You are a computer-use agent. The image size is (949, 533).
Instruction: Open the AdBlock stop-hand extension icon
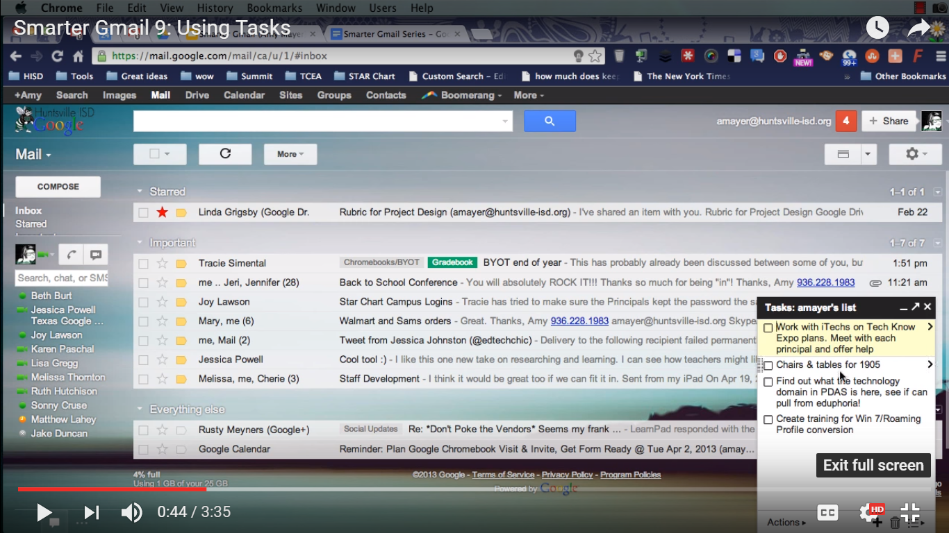pyautogui.click(x=780, y=56)
